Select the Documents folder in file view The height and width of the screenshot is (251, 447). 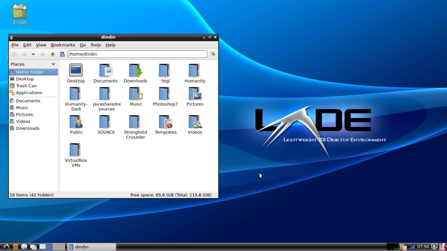(105, 73)
